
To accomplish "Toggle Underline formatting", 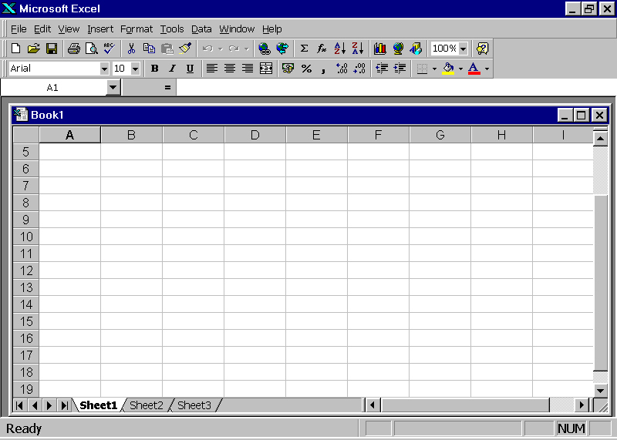I will click(190, 69).
